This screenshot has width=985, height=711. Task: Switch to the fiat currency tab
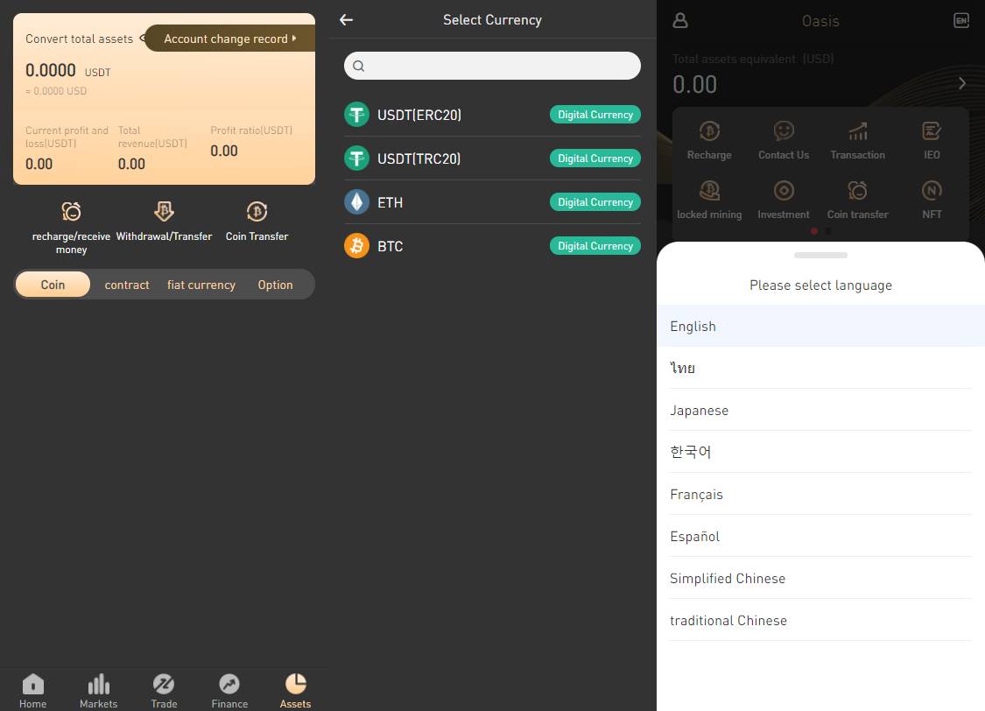(x=201, y=285)
